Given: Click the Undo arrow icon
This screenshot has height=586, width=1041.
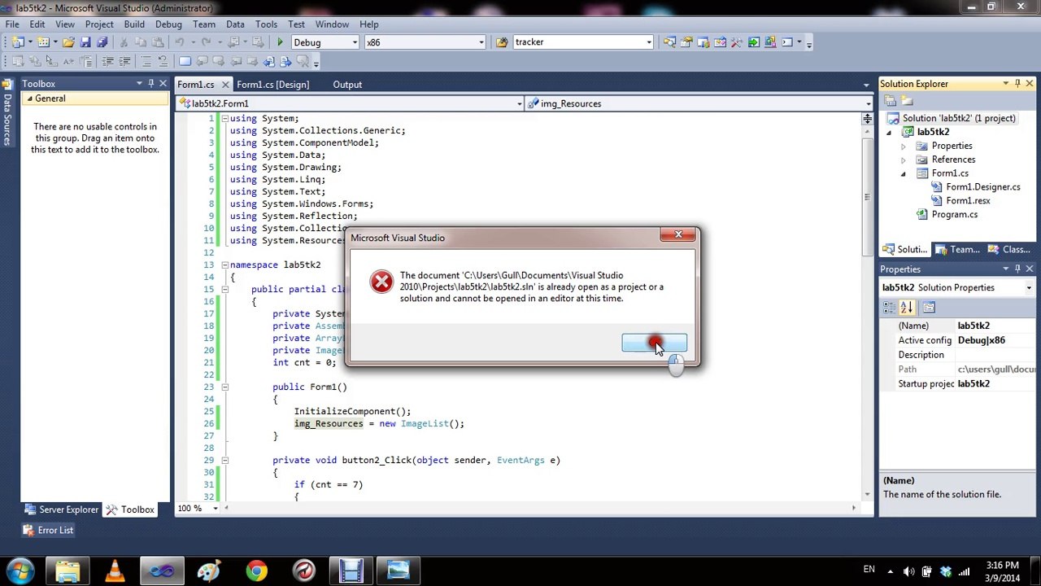Looking at the screenshot, I should (180, 42).
